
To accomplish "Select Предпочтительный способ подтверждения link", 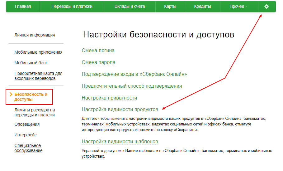I will (x=132, y=86).
